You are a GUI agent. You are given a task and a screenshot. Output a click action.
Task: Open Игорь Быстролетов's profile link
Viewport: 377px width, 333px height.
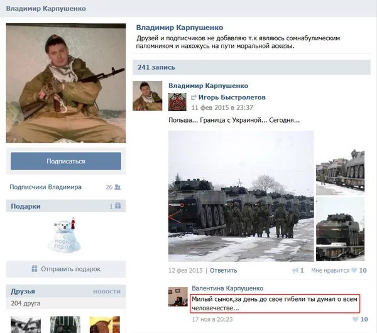[232, 97]
